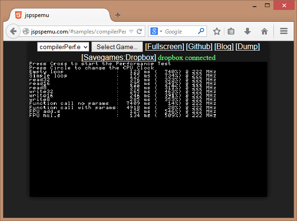
Task: Open the downloads arrow panel
Action: point(247,32)
